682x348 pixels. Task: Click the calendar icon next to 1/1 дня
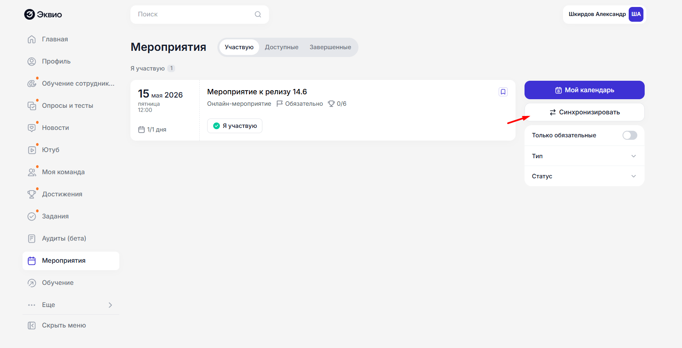141,130
